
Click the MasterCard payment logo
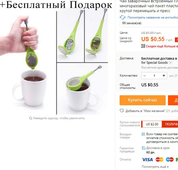(159, 160)
